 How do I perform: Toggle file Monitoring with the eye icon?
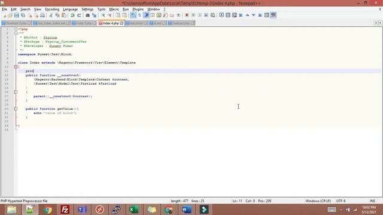tap(178, 16)
